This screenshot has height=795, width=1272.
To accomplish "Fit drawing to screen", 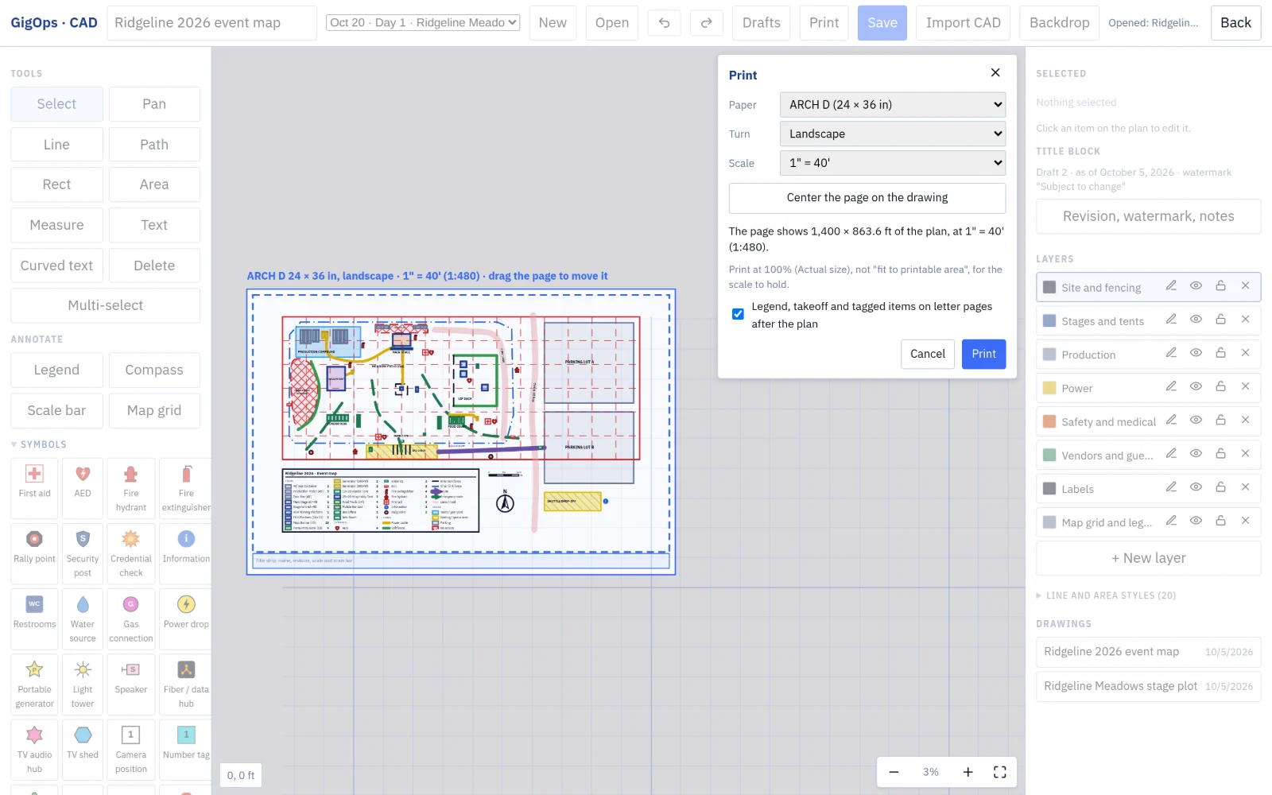I will 1000,772.
